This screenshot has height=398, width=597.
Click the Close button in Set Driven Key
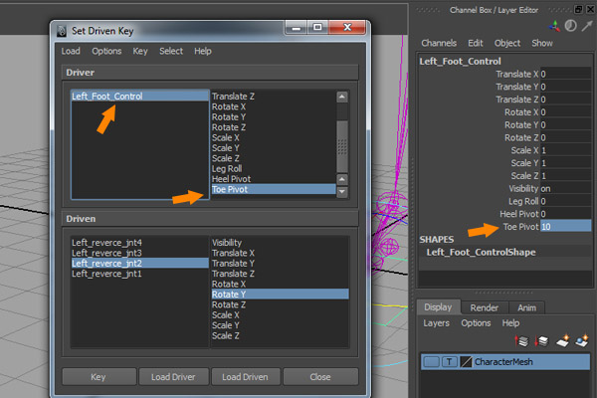coord(320,377)
